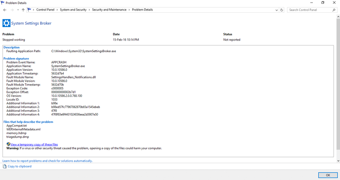This screenshot has height=180, width=340.
Task: Click the Application Timestamp value 5632d7b4
Action: pos(57,73)
